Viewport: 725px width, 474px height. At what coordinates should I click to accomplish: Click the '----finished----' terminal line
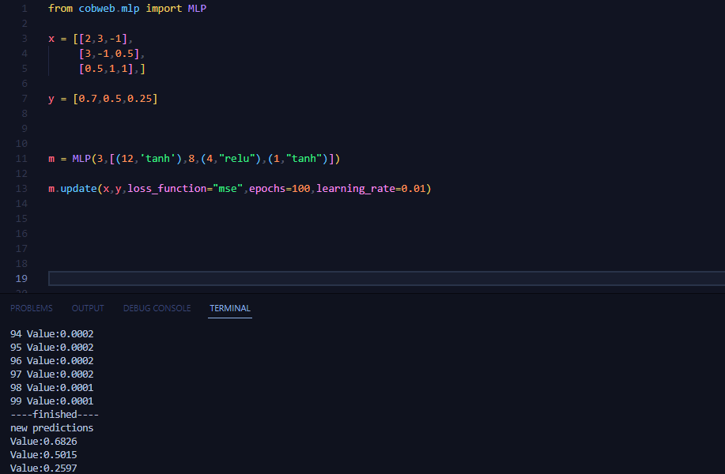(x=55, y=414)
